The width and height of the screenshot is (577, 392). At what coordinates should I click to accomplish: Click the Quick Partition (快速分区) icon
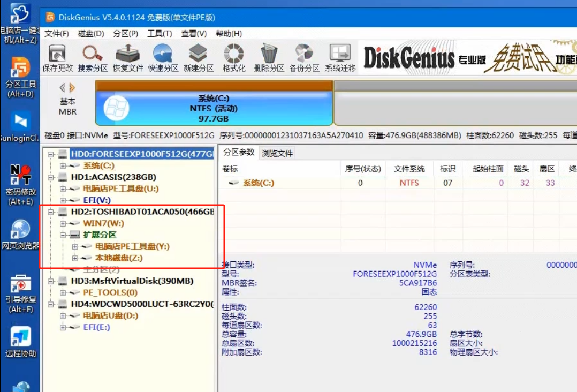(163, 58)
